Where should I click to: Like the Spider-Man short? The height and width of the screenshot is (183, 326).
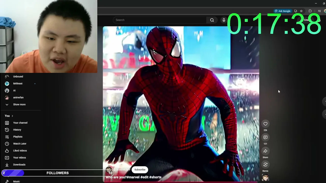click(265, 124)
